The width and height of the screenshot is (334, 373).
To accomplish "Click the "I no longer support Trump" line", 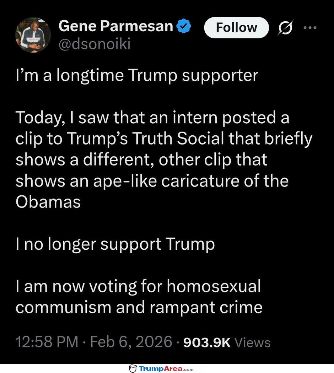I will coord(115,244).
